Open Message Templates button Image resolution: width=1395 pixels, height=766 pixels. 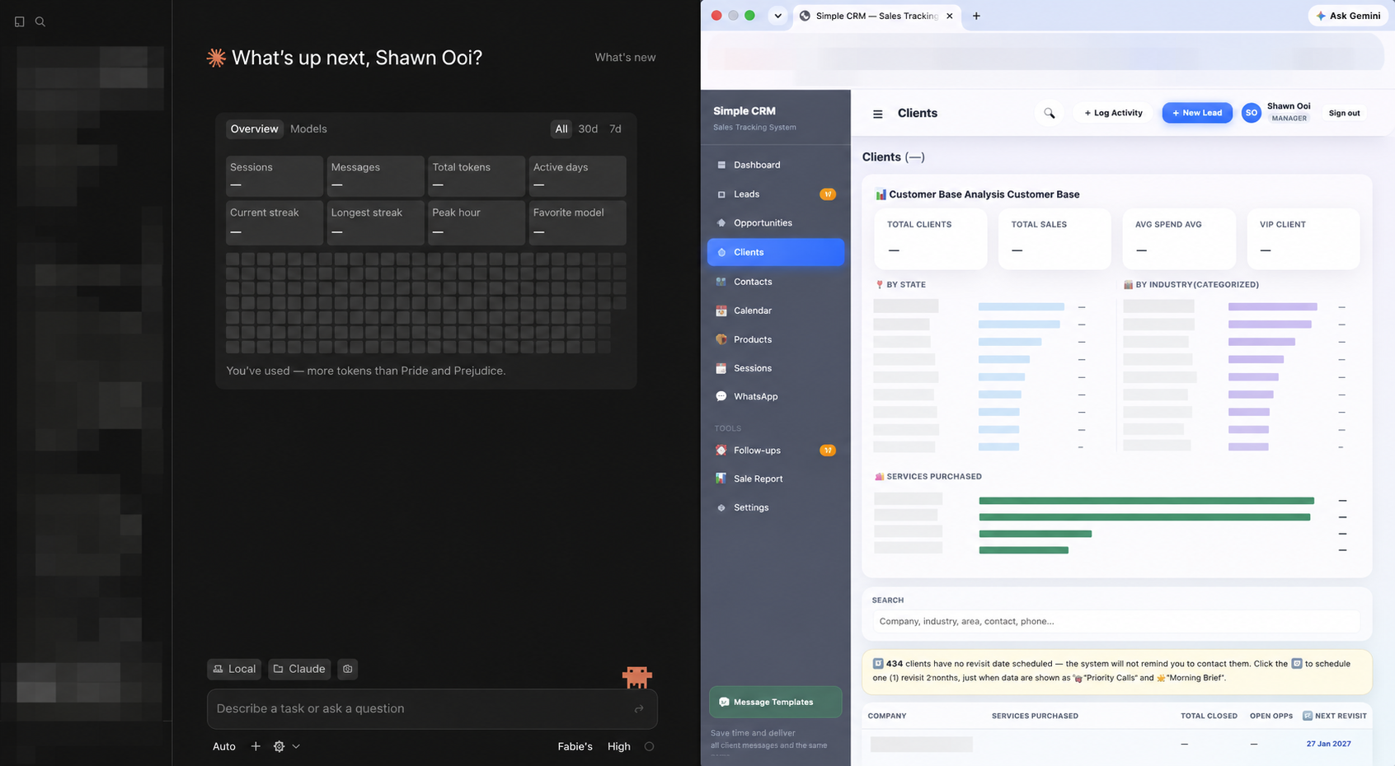(x=775, y=702)
